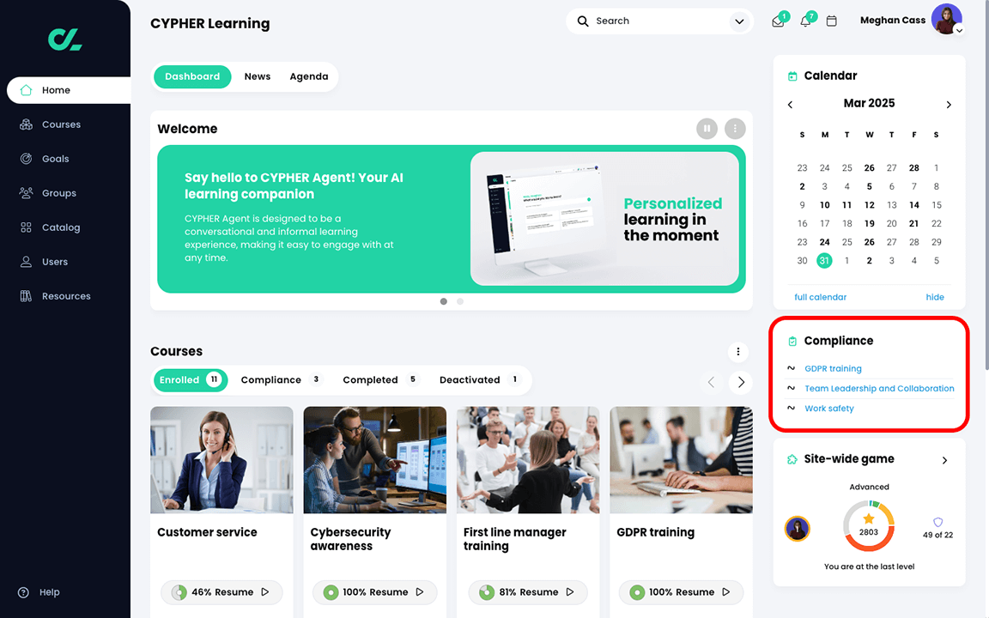Open Work safety compliance link

(828, 409)
